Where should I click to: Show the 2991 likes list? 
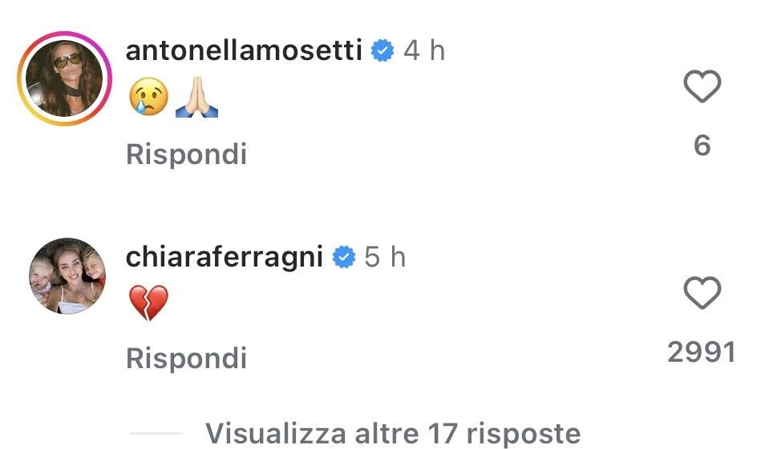(702, 352)
